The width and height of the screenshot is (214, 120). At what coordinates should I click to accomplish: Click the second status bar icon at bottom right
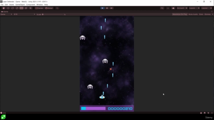[x=205, y=113]
